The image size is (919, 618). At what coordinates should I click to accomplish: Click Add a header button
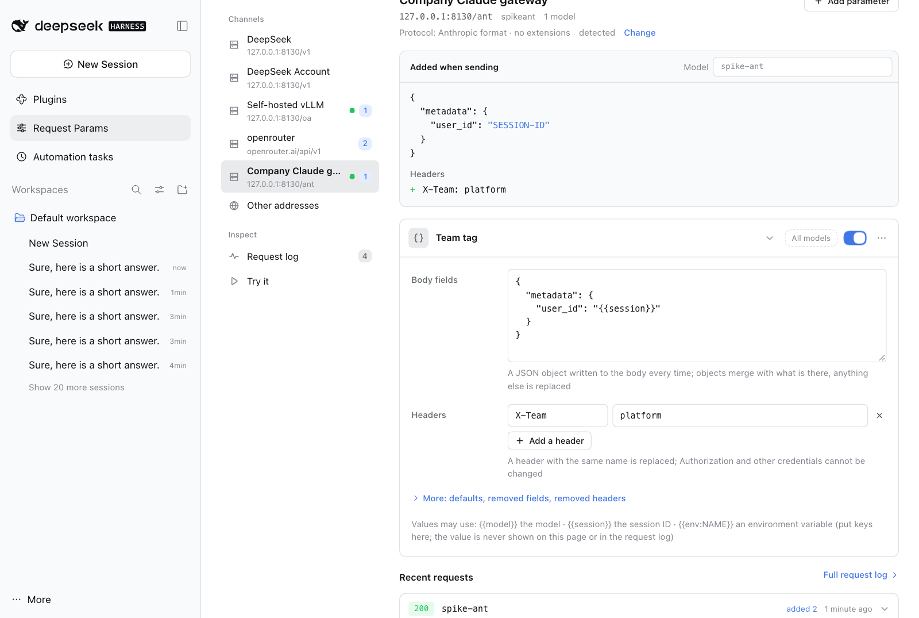(x=550, y=441)
